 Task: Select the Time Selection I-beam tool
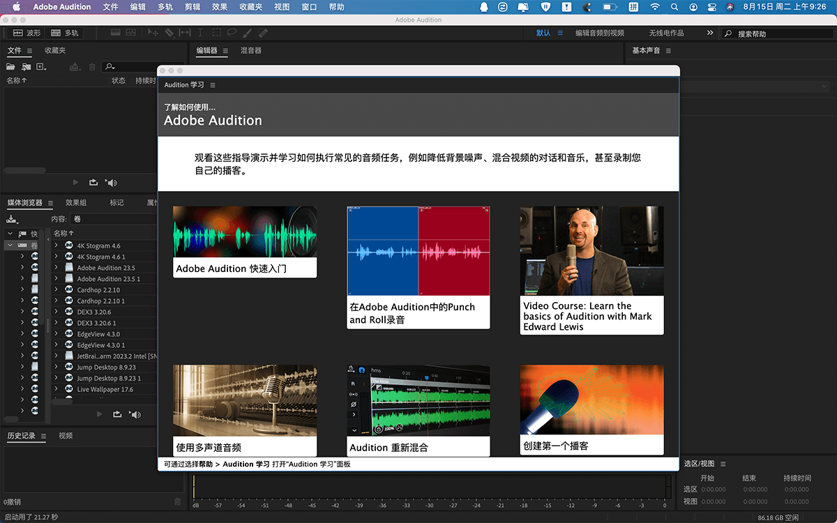[200, 33]
